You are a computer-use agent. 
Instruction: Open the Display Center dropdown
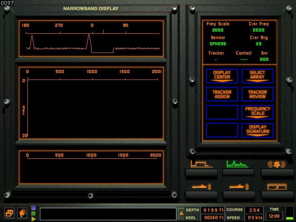222,76
